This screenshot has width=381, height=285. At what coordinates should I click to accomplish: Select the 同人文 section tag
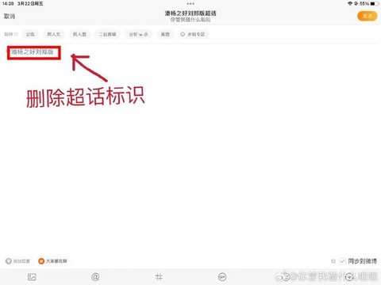[54, 34]
